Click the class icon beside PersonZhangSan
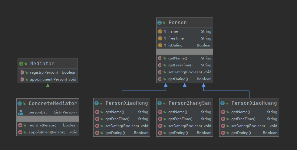297x150 pixels. click(x=160, y=103)
